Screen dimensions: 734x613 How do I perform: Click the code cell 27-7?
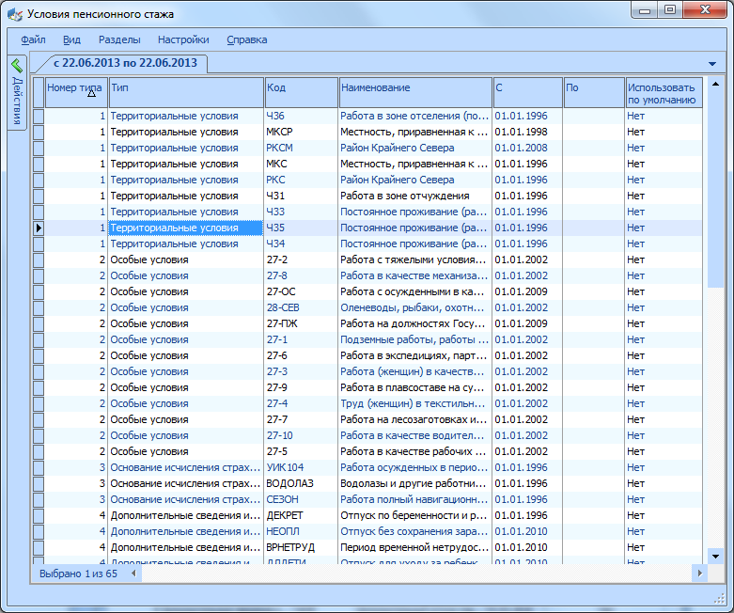pyautogui.click(x=301, y=419)
